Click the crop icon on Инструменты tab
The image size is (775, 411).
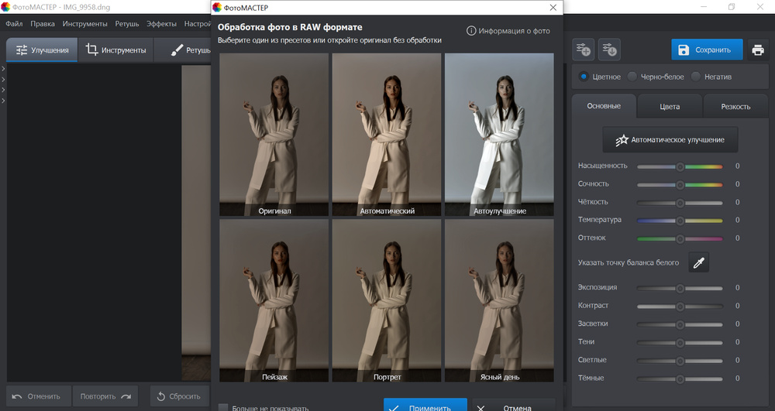(x=92, y=50)
